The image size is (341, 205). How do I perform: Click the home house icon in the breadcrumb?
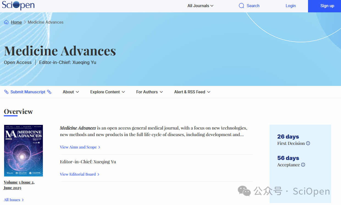6,22
